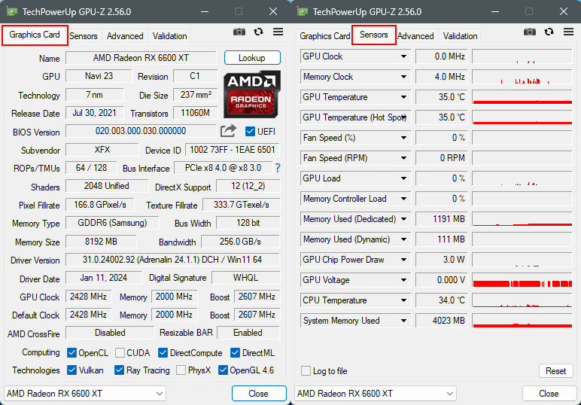581x405 pixels.
Task: Toggle the PhysX checkbox
Action: 181,370
